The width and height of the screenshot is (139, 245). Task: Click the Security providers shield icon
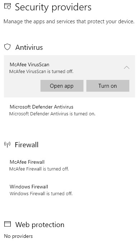pyautogui.click(x=8, y=6)
